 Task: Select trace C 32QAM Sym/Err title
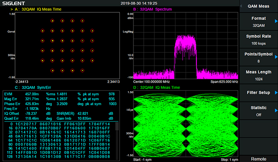pyautogui.click(x=33, y=87)
